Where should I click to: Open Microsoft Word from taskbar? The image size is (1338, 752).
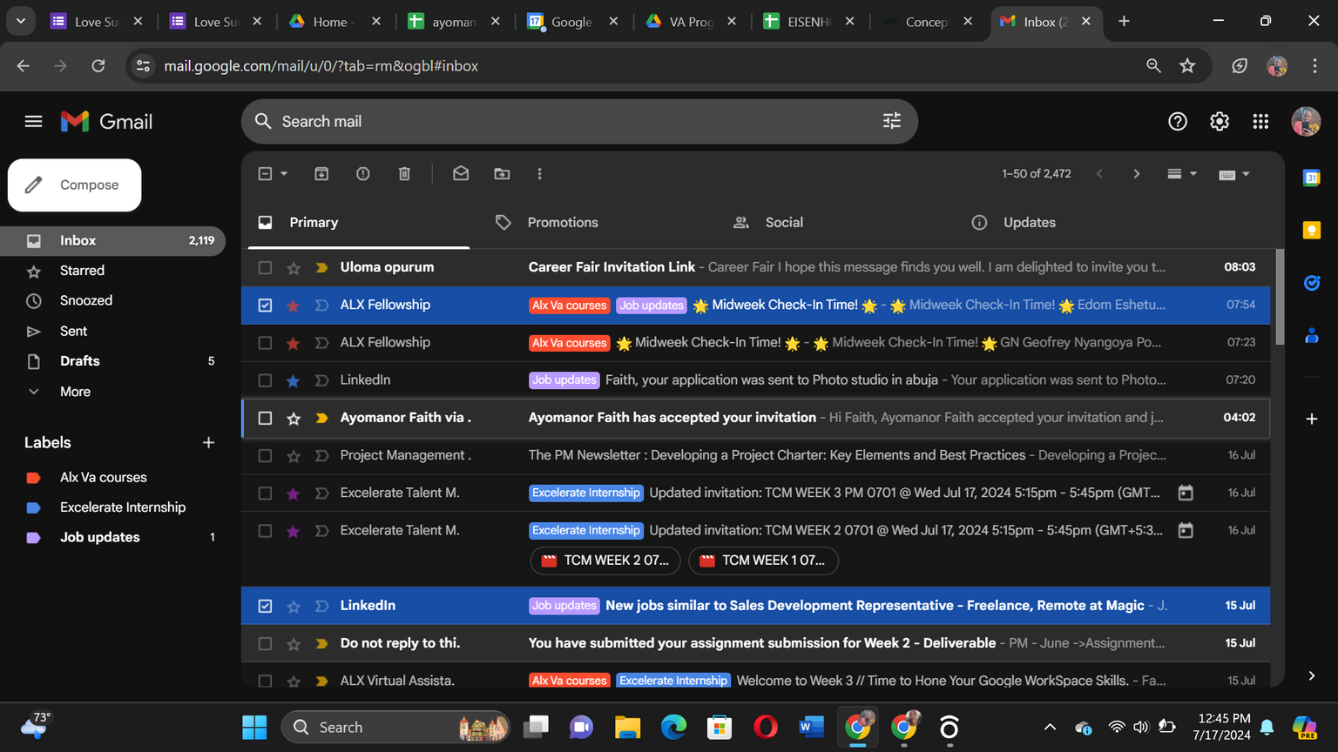pyautogui.click(x=811, y=727)
